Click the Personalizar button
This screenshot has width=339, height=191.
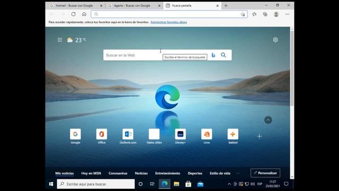coord(265,173)
